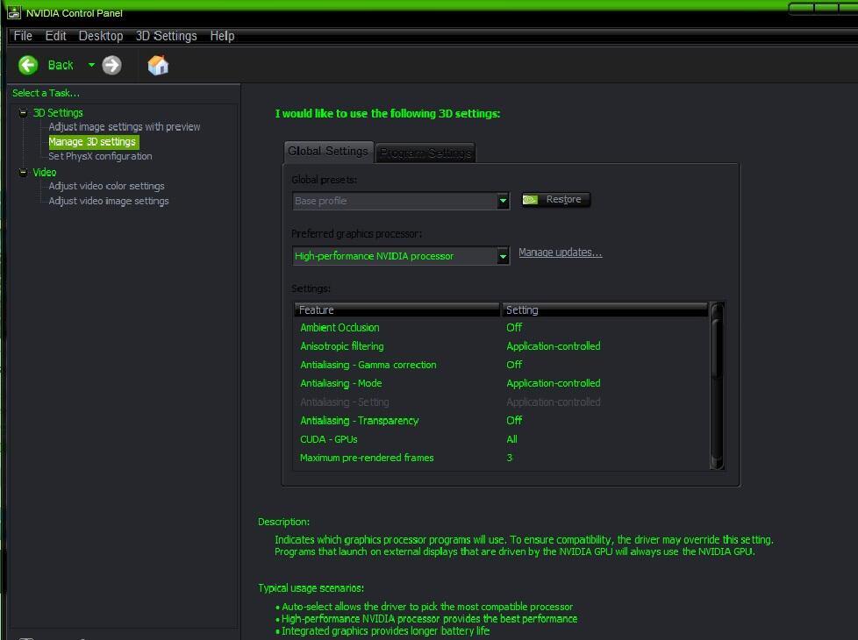Select the Ambient Occlusion row
The height and width of the screenshot is (640, 858).
tap(501, 328)
